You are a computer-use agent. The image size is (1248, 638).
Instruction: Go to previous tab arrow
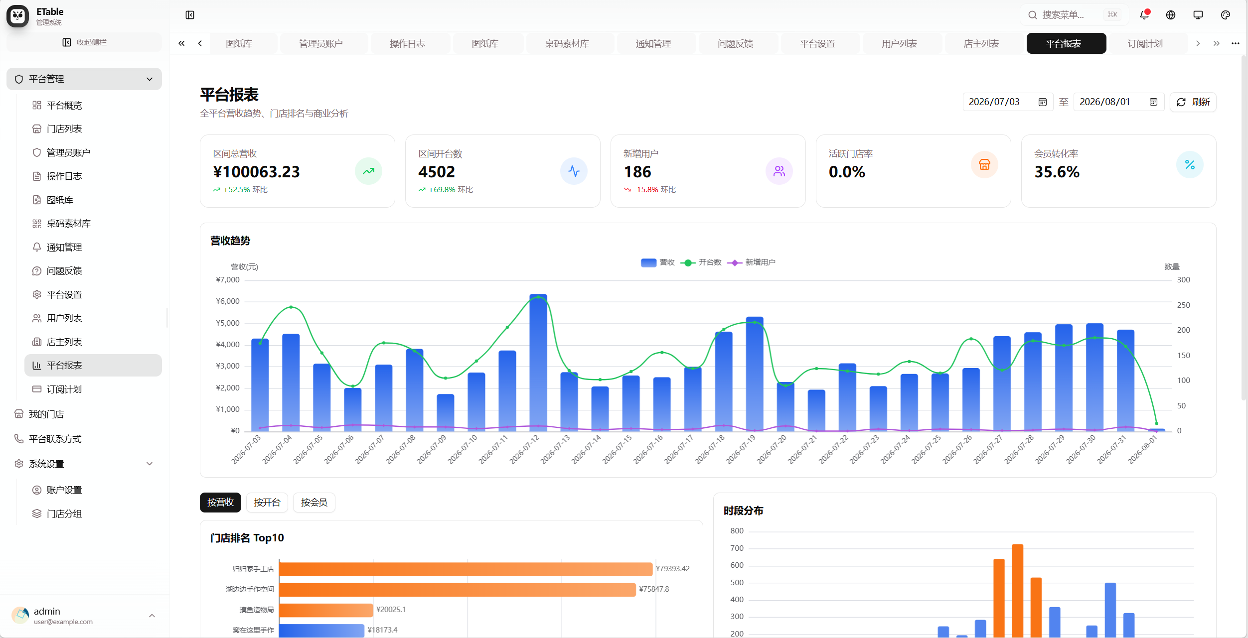tap(200, 43)
